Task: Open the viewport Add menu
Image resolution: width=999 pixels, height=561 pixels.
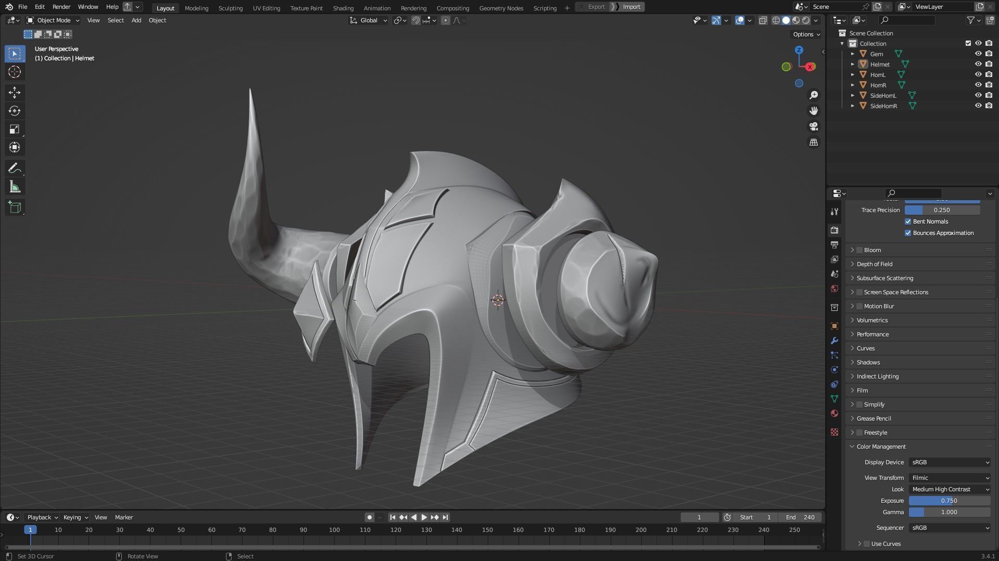Action: click(x=136, y=20)
